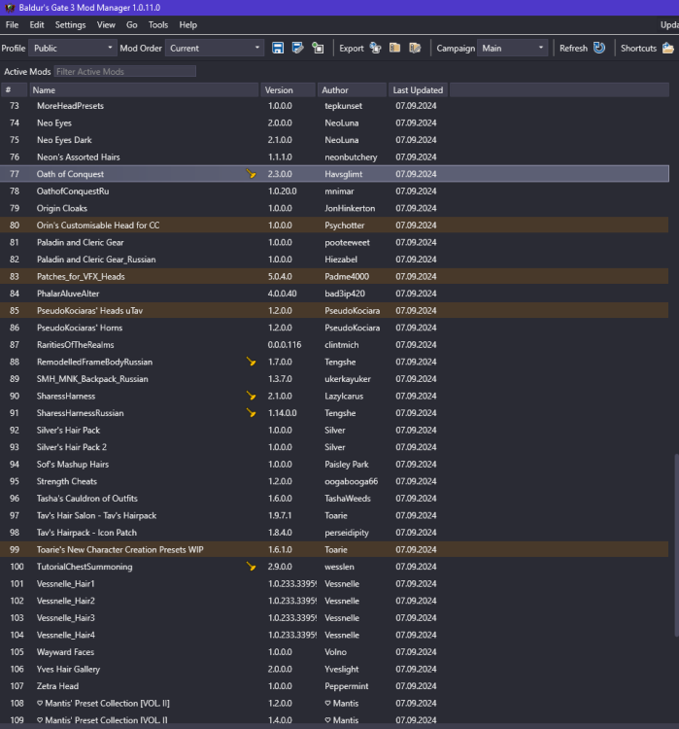Open the Settings menu
This screenshot has width=679, height=729.
click(70, 24)
